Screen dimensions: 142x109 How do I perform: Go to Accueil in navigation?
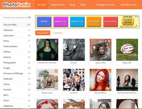pos(41,5)
